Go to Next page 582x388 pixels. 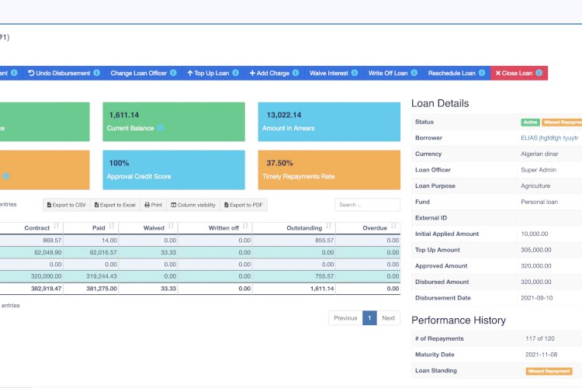coord(388,318)
